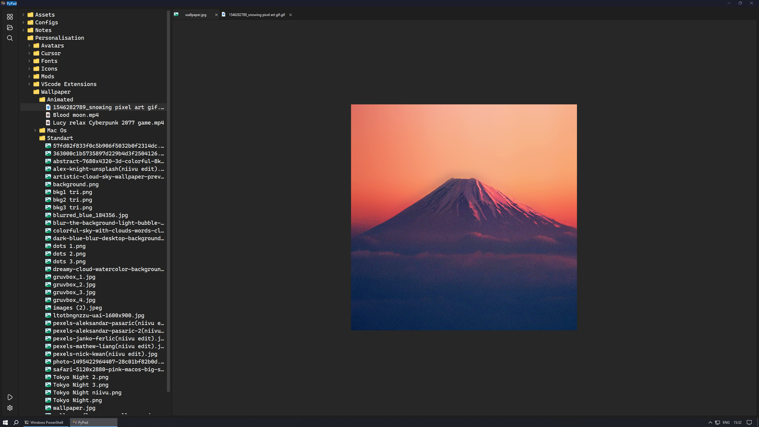Open Blood moon.mp4 file
This screenshot has height=427, width=759.
point(76,115)
